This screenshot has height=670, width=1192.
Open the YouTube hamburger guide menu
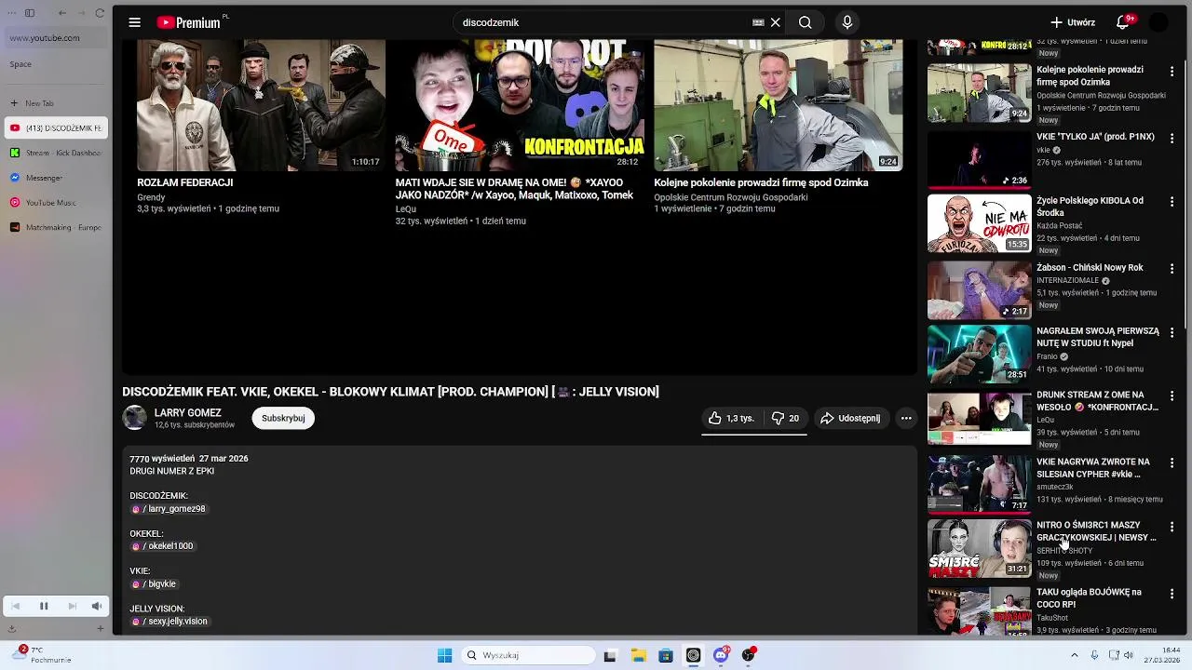tap(135, 22)
